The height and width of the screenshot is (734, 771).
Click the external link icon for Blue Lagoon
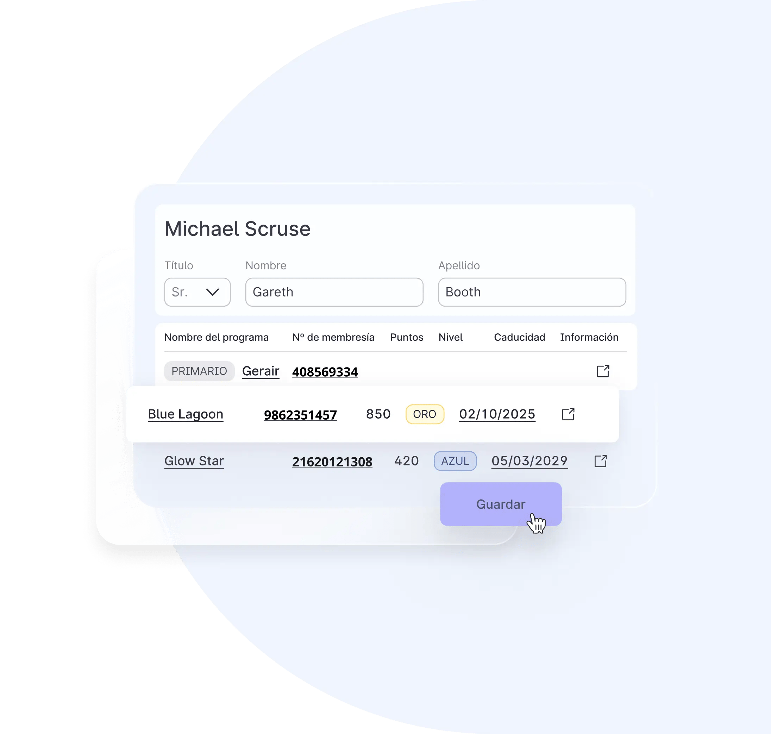569,414
